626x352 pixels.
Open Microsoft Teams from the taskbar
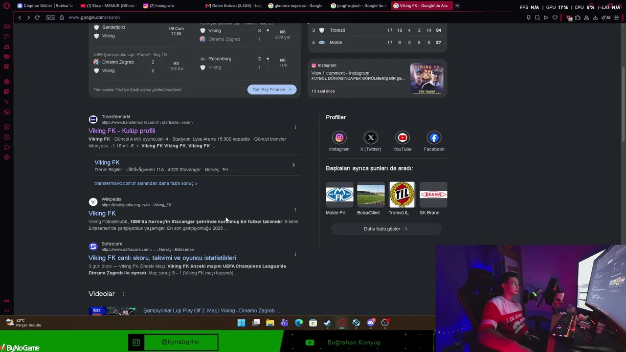(x=284, y=323)
